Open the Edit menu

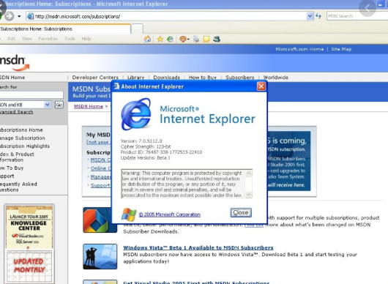pyautogui.click(x=11, y=39)
